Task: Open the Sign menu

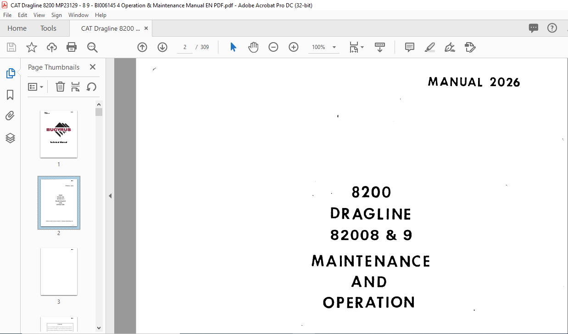Action: [56, 15]
